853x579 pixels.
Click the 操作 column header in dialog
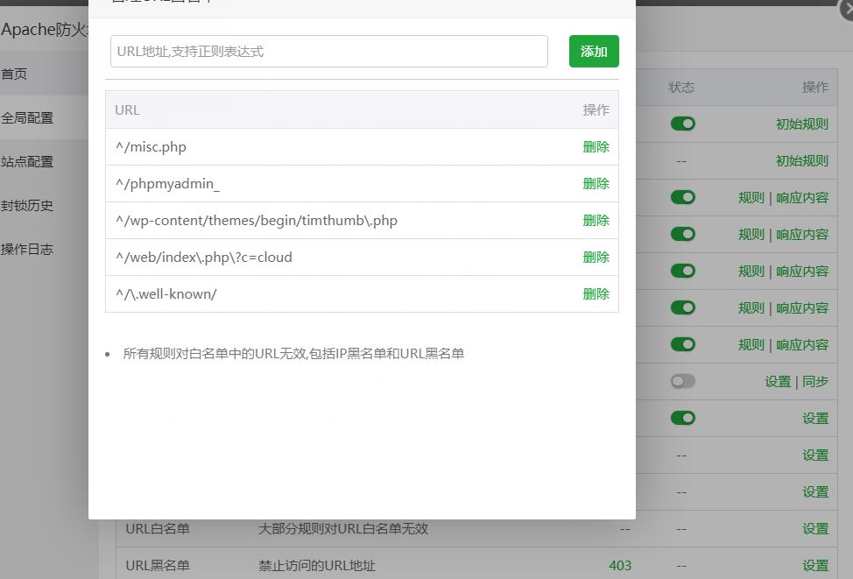596,109
